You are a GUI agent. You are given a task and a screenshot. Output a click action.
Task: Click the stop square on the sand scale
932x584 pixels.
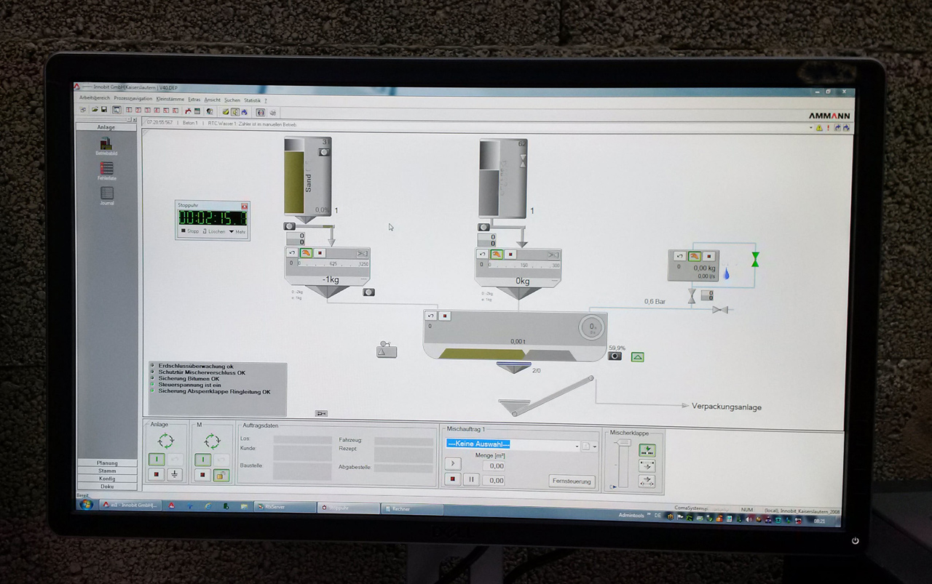pos(320,253)
